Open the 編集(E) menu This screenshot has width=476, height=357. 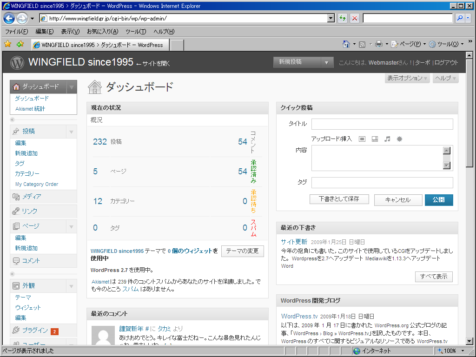coord(44,32)
